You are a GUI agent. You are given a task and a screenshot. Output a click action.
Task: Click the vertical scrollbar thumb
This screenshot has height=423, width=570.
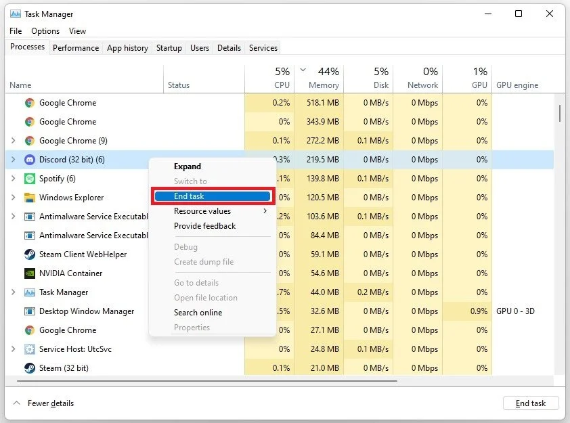[x=560, y=114]
